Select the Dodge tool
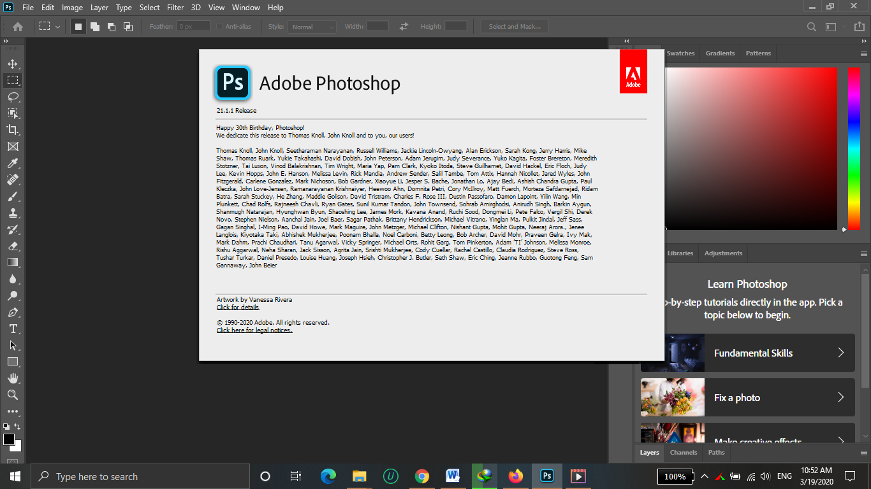Screen dimensions: 871x489 pyautogui.click(x=13, y=295)
